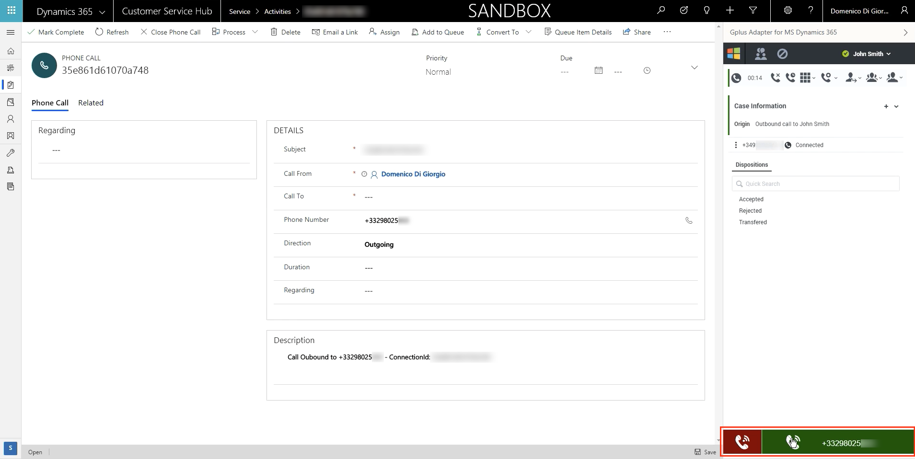Viewport: 915px width, 459px height.
Task: Click the Windows logo in Gplus adapter
Action: [734, 54]
